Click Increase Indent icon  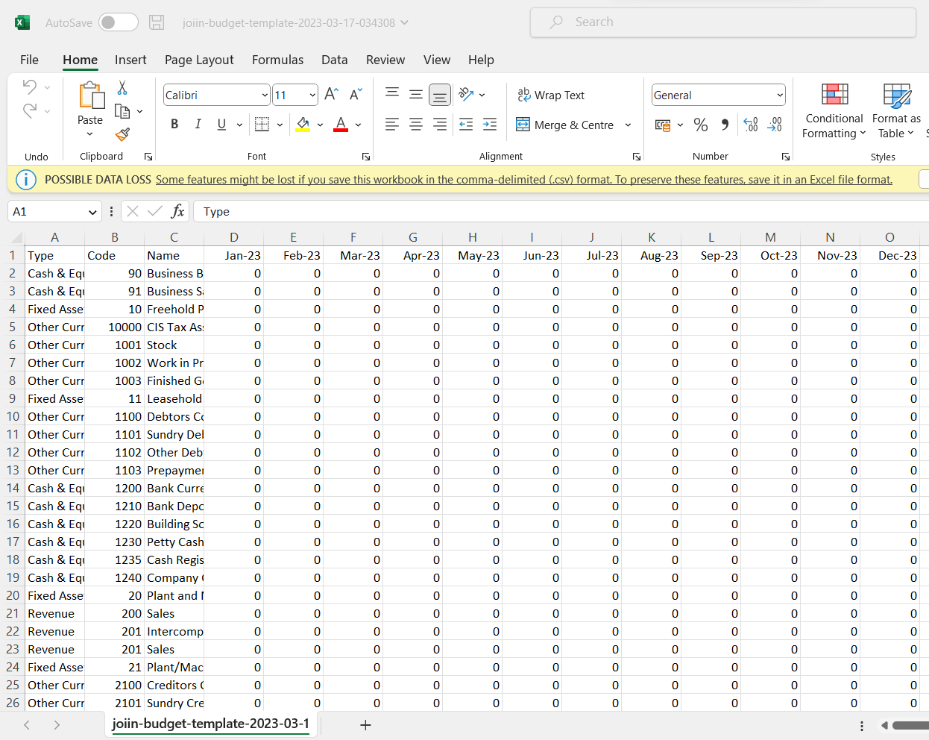coord(490,125)
